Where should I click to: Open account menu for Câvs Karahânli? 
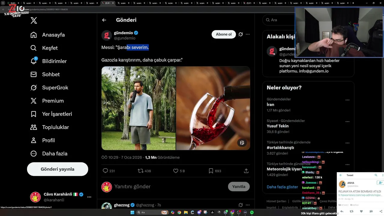(89, 197)
